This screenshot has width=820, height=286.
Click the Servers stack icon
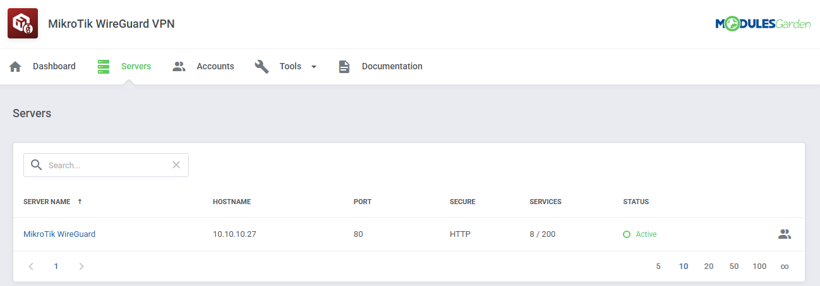104,66
